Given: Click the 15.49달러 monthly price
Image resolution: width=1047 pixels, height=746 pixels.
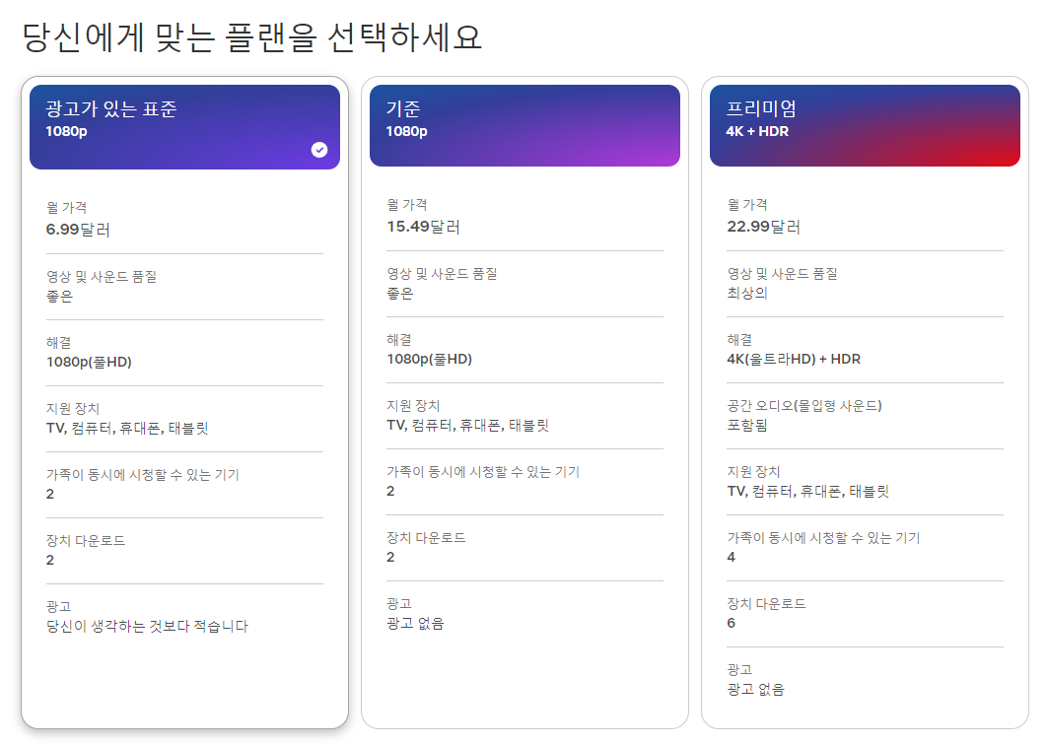Looking at the screenshot, I should pos(423,227).
